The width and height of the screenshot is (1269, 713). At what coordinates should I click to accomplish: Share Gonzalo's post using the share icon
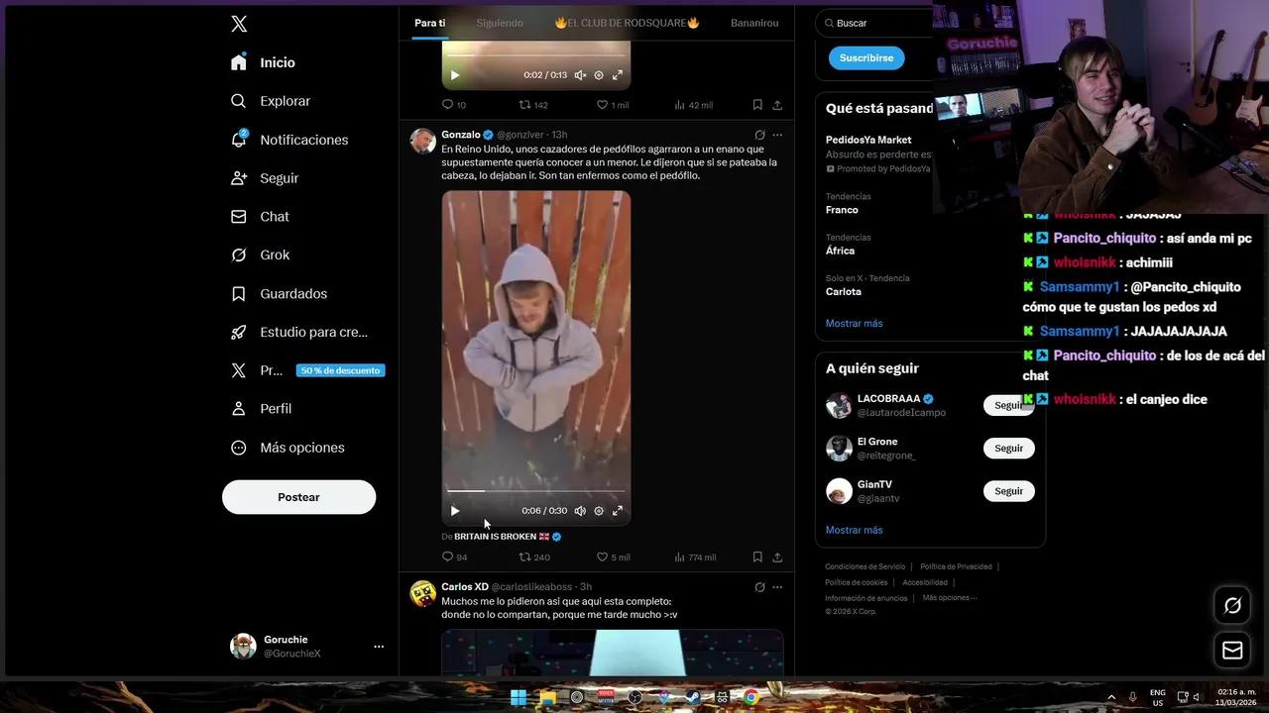(777, 557)
